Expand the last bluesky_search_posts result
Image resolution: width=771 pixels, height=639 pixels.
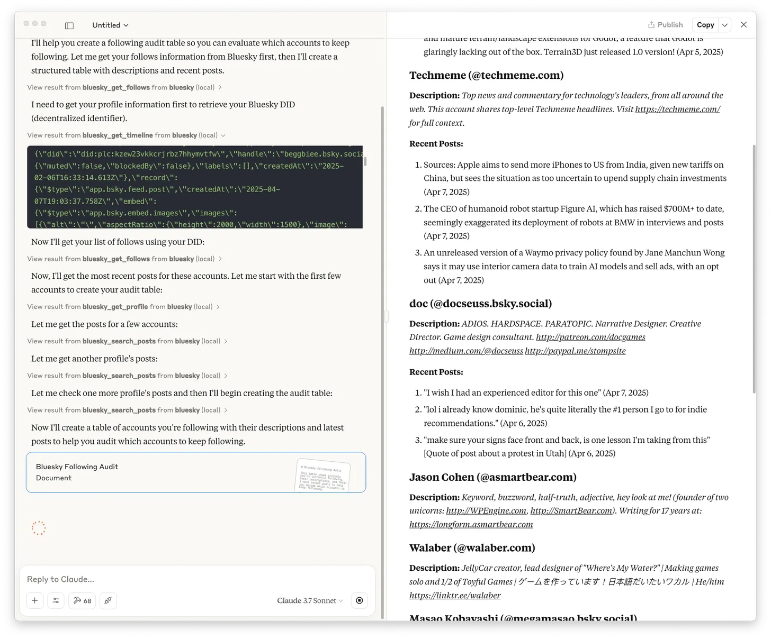point(127,410)
